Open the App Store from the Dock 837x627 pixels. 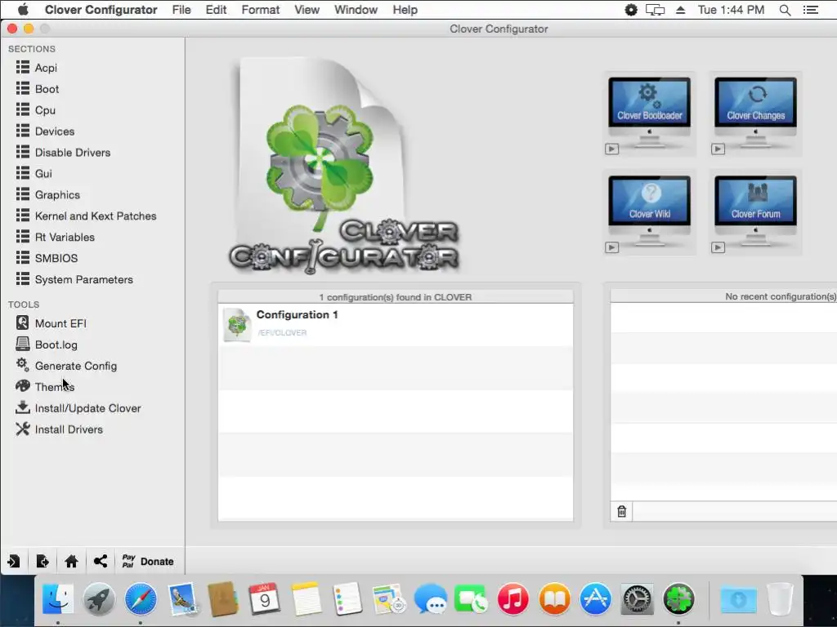point(595,598)
